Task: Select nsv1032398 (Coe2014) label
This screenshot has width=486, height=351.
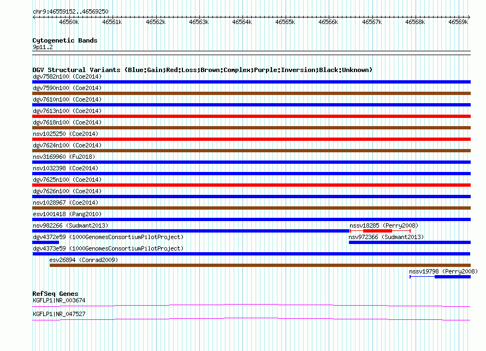Action: click(66, 168)
